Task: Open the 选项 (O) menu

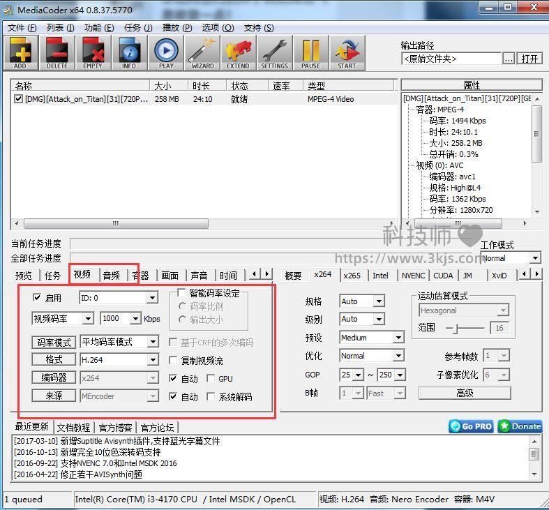Action: click(218, 28)
